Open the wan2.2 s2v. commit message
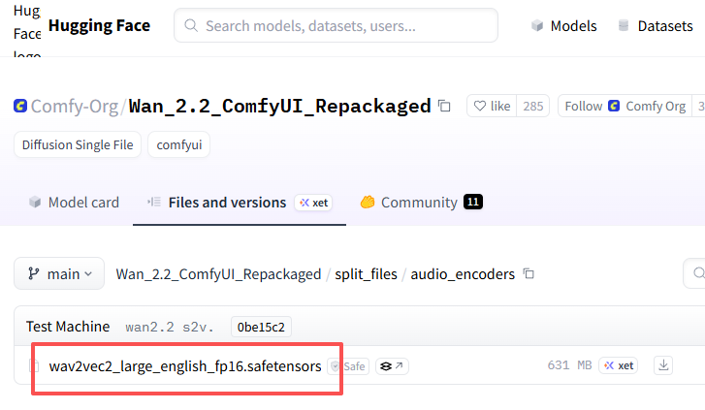 170,327
